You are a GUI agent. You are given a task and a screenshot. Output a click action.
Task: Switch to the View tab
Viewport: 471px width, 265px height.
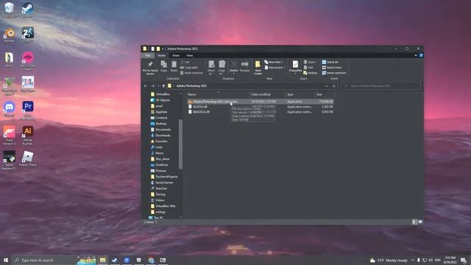190,55
